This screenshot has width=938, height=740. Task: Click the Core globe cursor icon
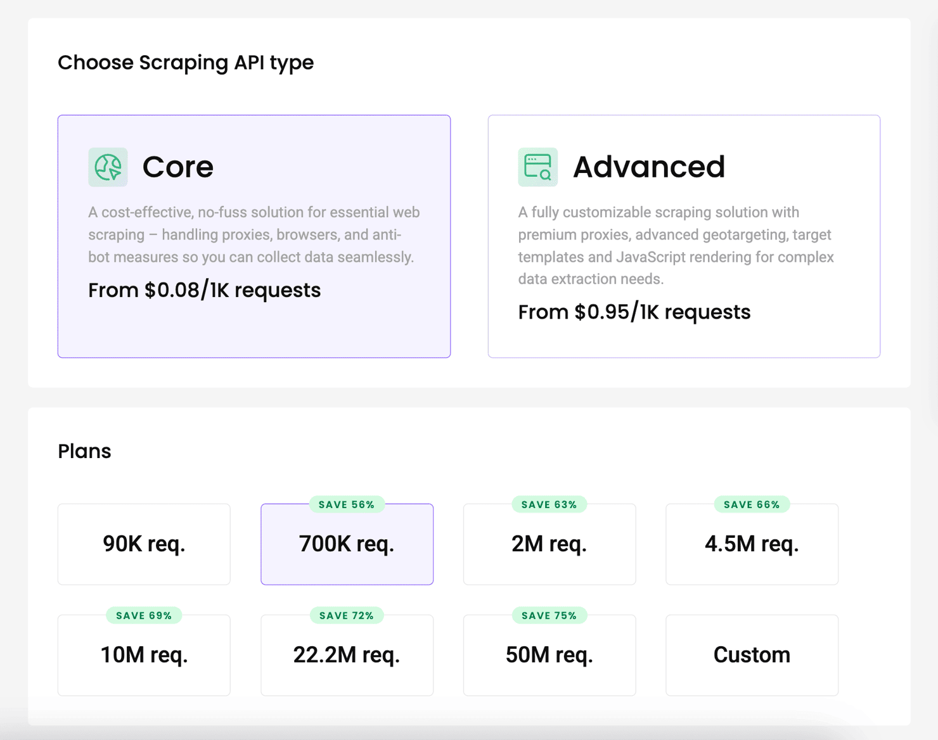(x=108, y=167)
